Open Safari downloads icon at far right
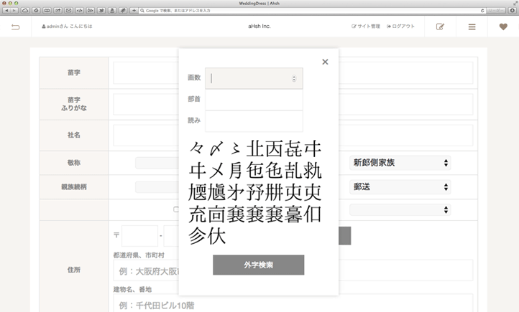Viewport: 519px width, 312px height. 512,11
